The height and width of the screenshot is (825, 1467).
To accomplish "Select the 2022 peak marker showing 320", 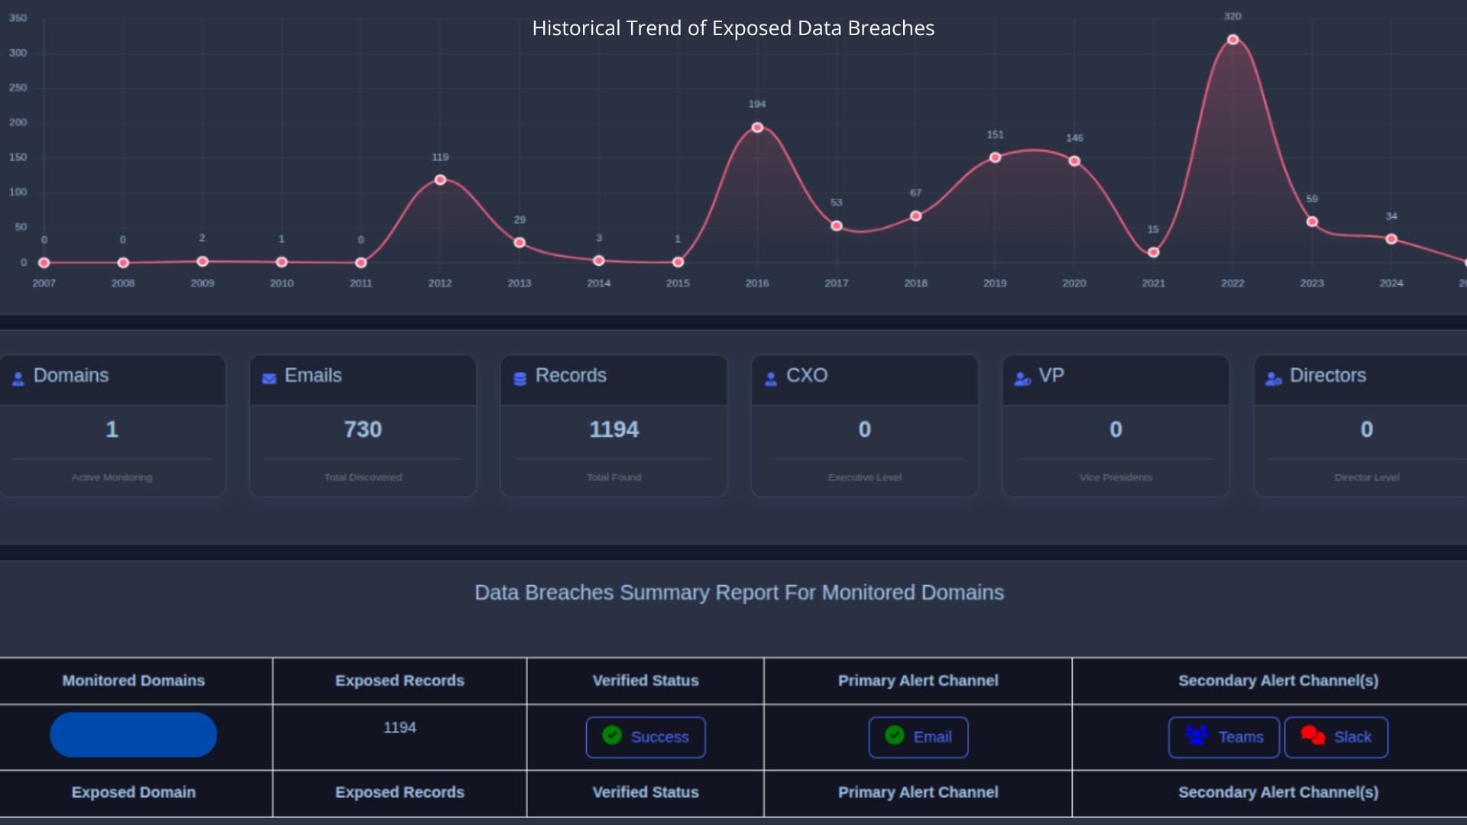I will tap(1232, 39).
